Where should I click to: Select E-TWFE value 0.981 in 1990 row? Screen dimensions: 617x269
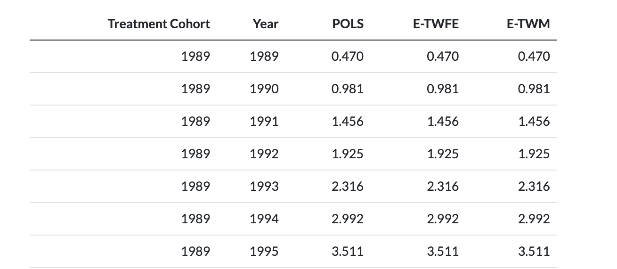click(x=442, y=89)
